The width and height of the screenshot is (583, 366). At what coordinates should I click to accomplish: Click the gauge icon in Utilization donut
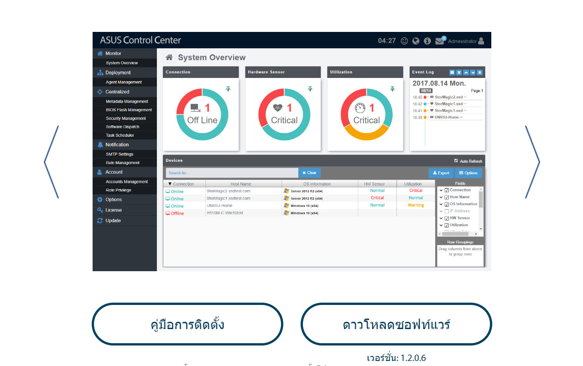360,108
